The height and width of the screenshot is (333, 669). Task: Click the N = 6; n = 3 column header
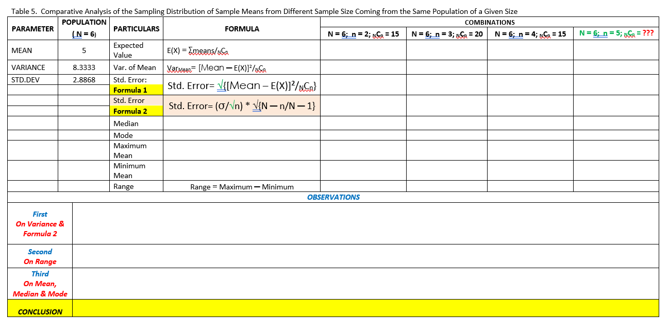[x=447, y=34]
